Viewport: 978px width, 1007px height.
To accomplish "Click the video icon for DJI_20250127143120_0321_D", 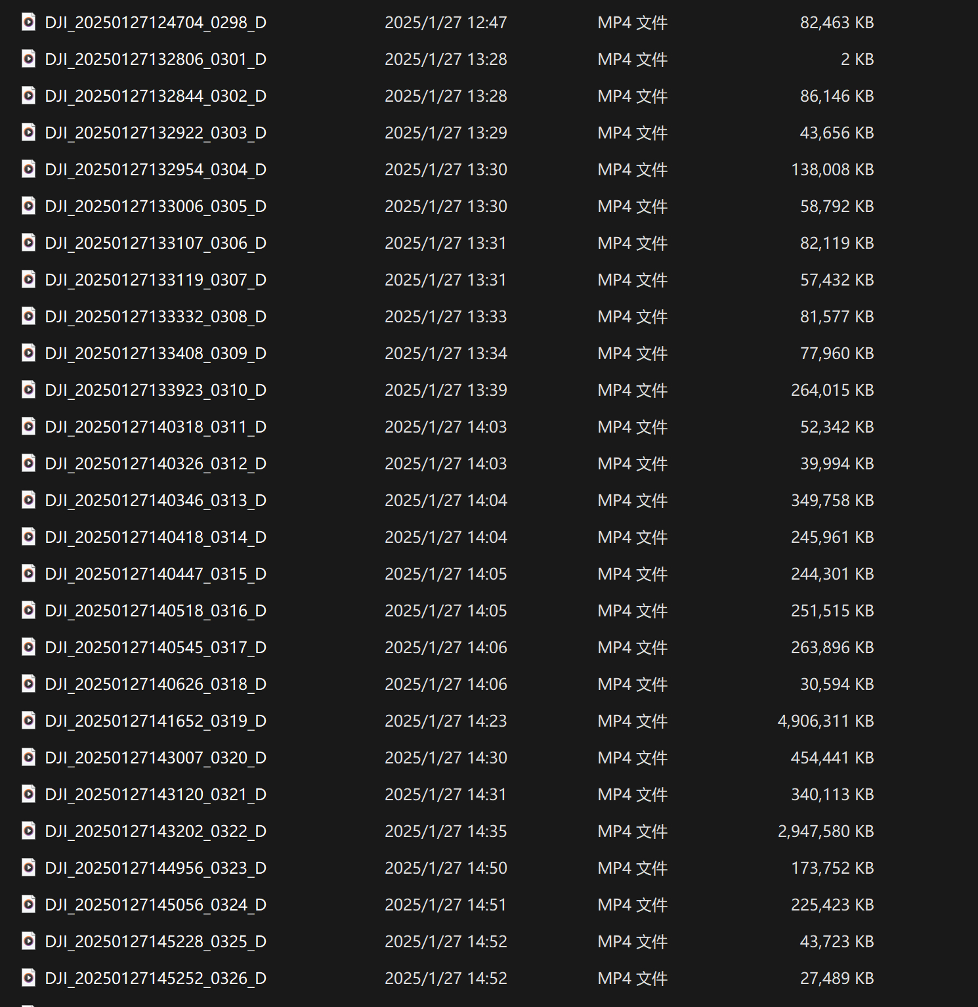I will tap(28, 794).
